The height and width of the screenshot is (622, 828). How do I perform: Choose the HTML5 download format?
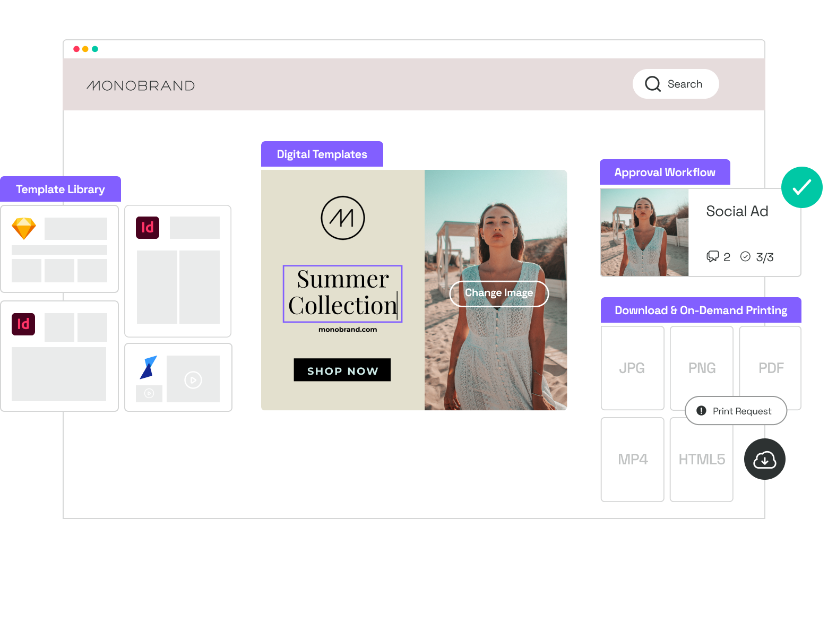(702, 460)
